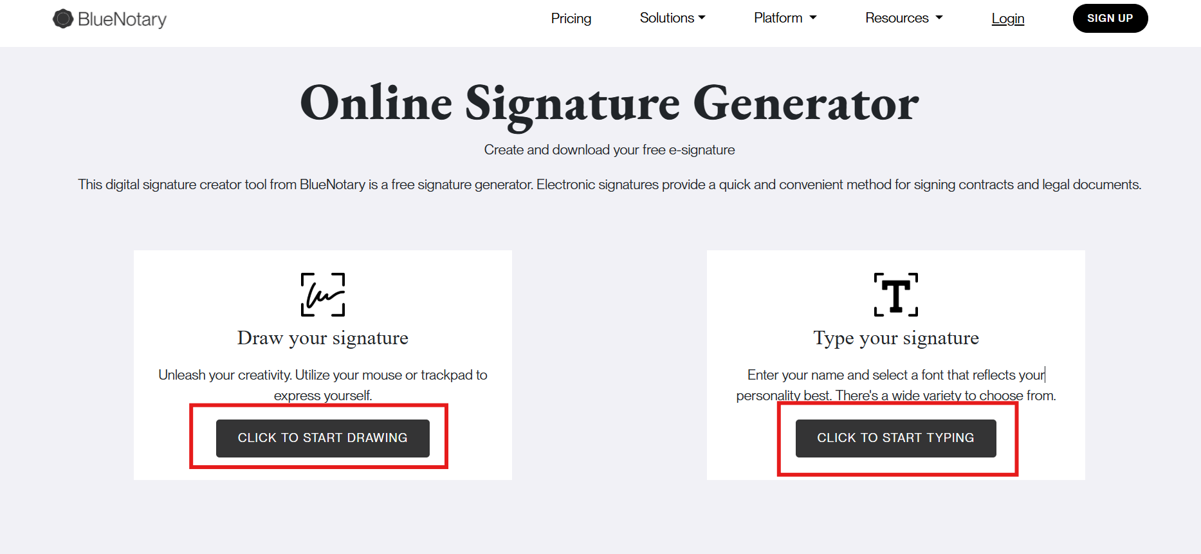
Task: Follow the Login link
Action: [x=1007, y=19]
